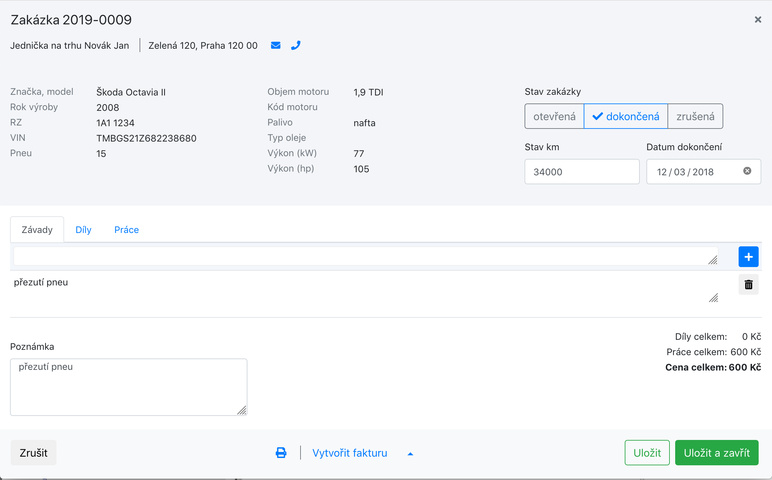Delete the 'přezutí pneu' defect with trash icon
This screenshot has height=480, width=772.
pyautogui.click(x=748, y=285)
